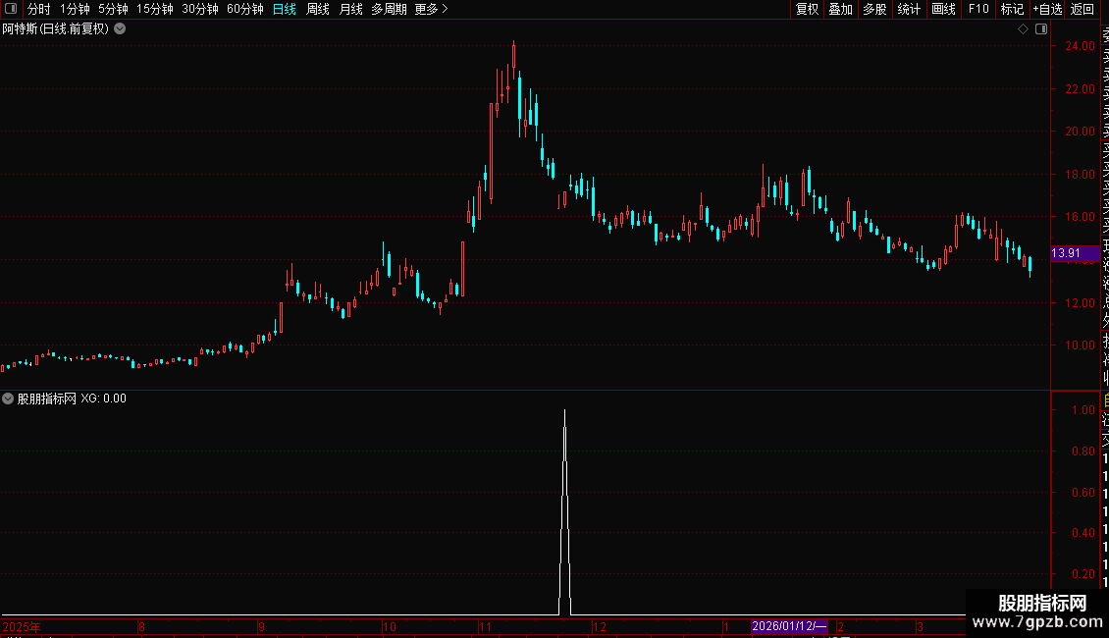Select the 日线 daily chart tab

click(x=285, y=9)
